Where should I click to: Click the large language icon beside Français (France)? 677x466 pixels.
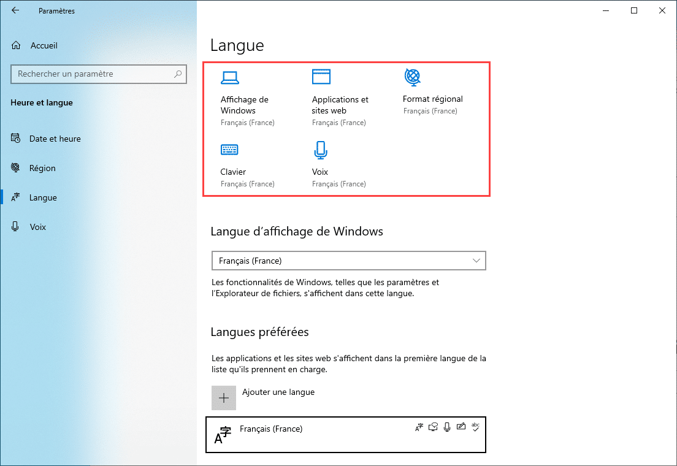coord(223,435)
